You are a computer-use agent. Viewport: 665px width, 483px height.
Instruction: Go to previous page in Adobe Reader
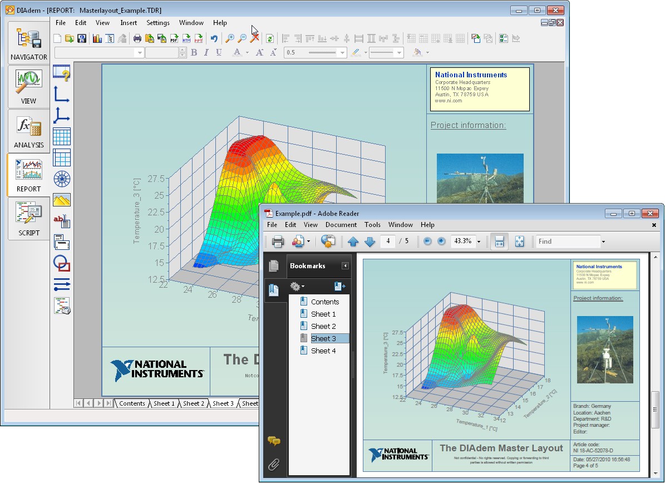click(x=353, y=241)
